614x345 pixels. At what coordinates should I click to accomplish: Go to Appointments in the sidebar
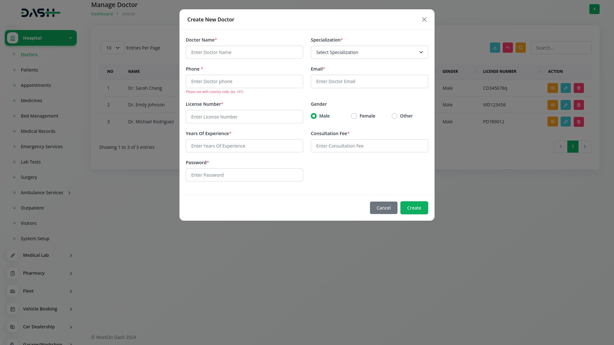36,85
